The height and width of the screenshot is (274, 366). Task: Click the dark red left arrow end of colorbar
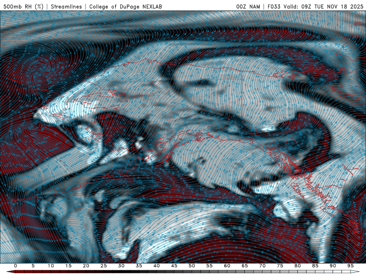pos(11,272)
